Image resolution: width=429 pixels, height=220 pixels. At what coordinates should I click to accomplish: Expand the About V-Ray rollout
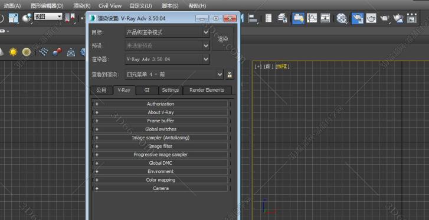tap(161, 112)
